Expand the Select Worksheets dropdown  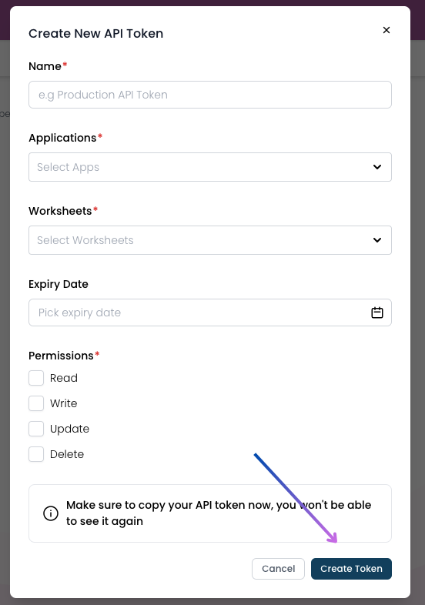pos(210,240)
